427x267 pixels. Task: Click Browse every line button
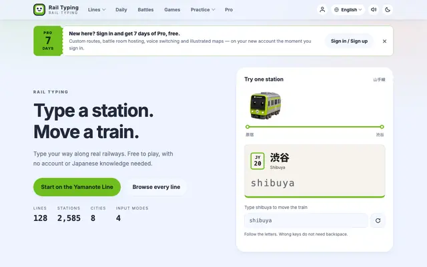(156, 187)
